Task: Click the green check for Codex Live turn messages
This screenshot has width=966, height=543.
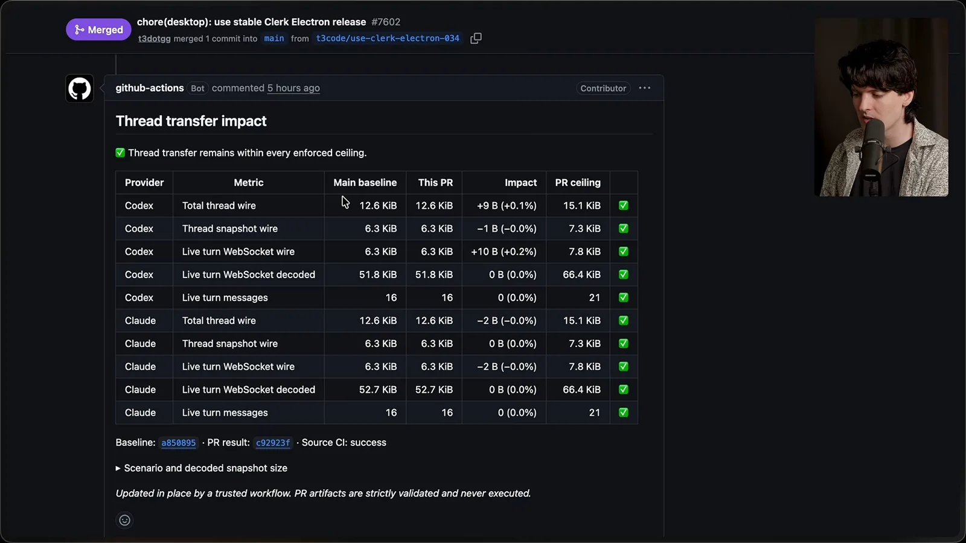Action: [x=624, y=297]
